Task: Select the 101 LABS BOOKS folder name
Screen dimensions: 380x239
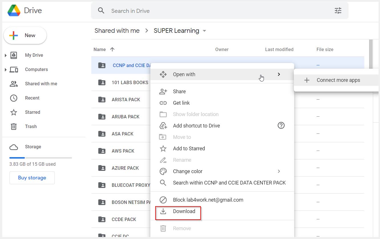Action: [x=130, y=82]
